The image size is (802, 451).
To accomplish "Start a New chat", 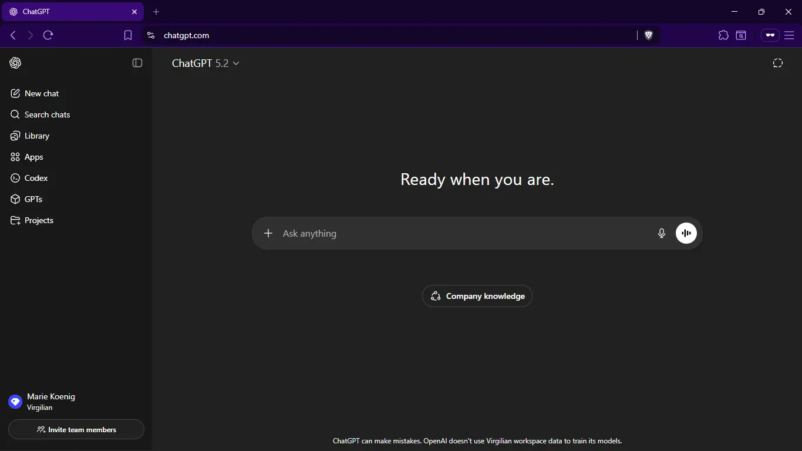I will click(x=76, y=93).
